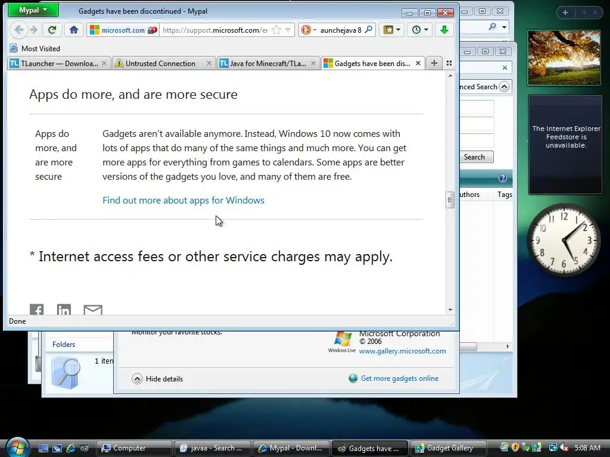Click the taskbar clock 5:08 AM
The width and height of the screenshot is (610, 457).
click(587, 447)
